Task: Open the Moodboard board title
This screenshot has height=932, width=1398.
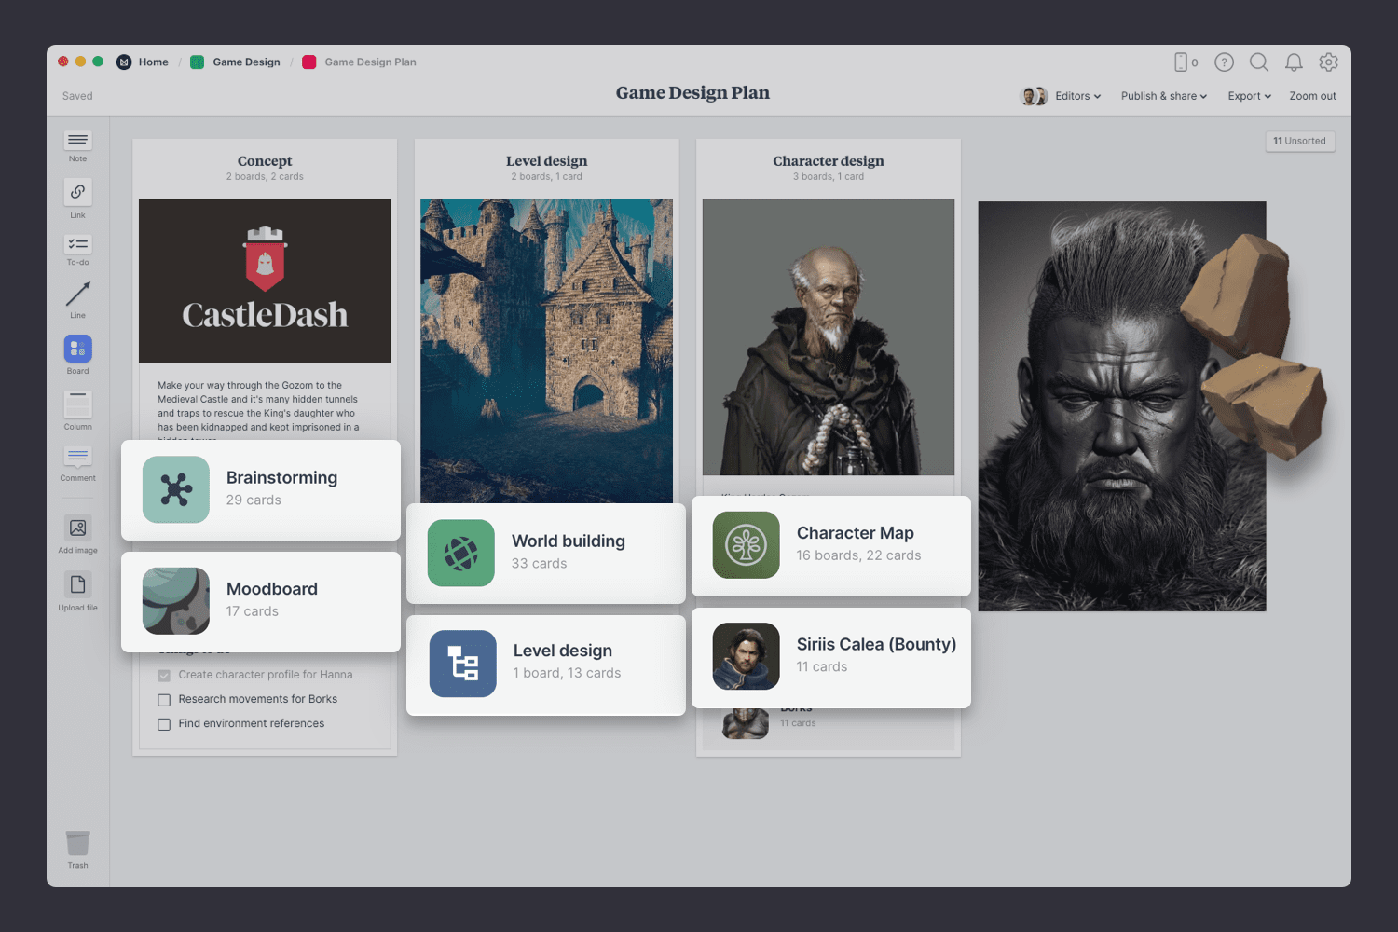Action: (272, 589)
